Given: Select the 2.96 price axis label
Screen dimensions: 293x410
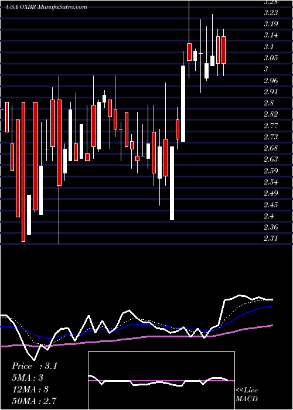Looking at the screenshot, I should [271, 81].
